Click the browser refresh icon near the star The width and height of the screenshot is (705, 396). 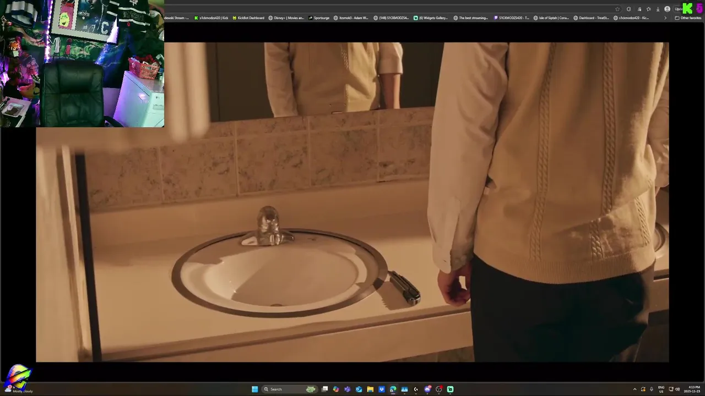pyautogui.click(x=628, y=9)
